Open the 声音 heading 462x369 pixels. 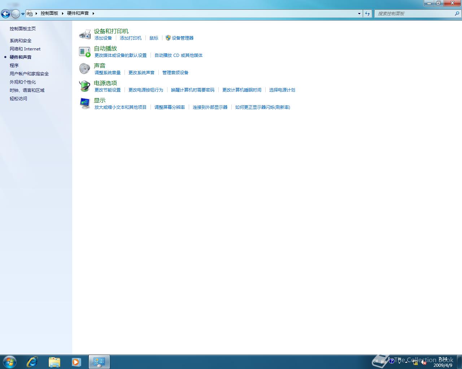[x=100, y=66]
